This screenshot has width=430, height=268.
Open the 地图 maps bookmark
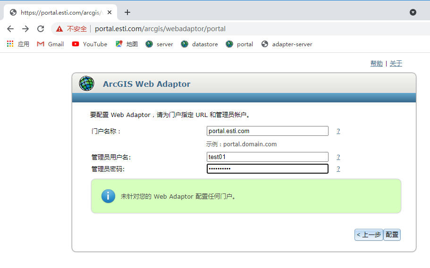126,44
